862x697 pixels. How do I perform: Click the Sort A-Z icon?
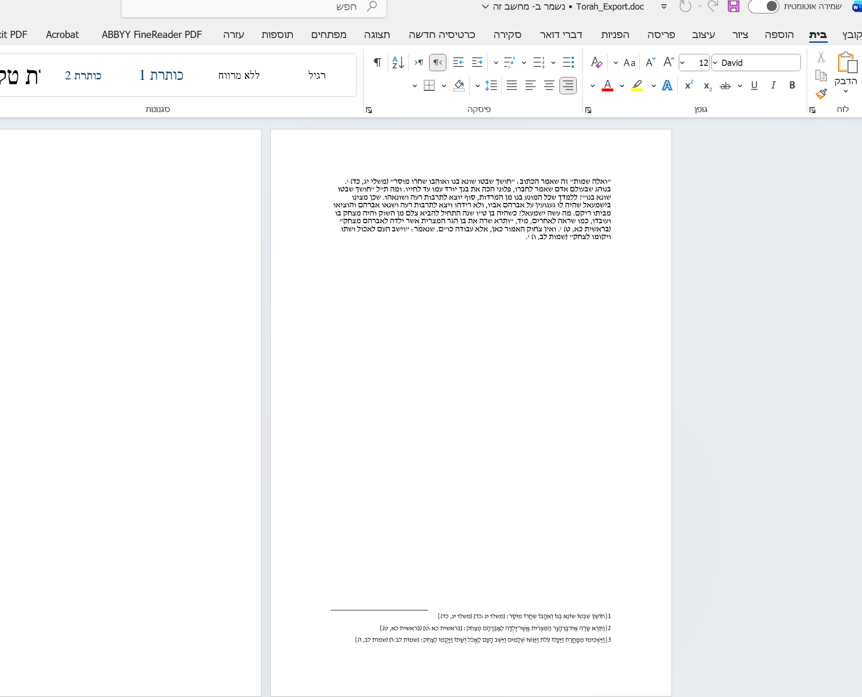click(398, 63)
